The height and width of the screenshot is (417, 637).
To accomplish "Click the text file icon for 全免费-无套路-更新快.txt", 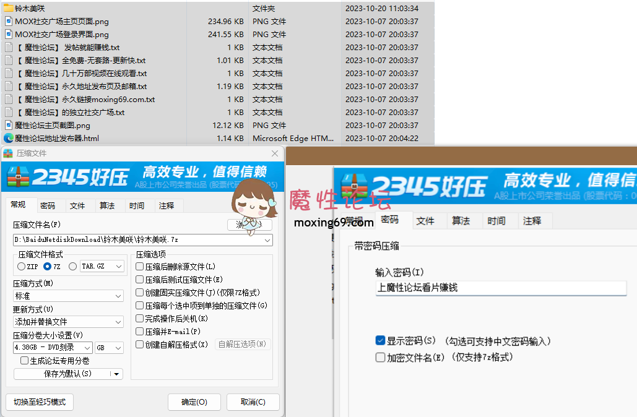I will (x=9, y=61).
